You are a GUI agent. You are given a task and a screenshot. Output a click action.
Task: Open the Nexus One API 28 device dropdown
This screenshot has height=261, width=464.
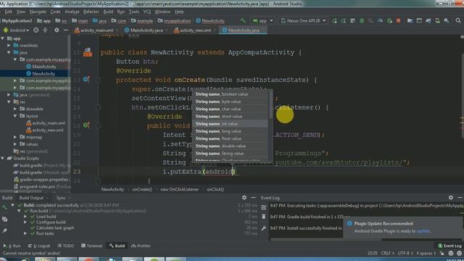(x=303, y=21)
